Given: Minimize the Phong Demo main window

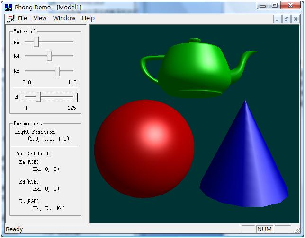Looking at the screenshot, I should pos(263,6).
